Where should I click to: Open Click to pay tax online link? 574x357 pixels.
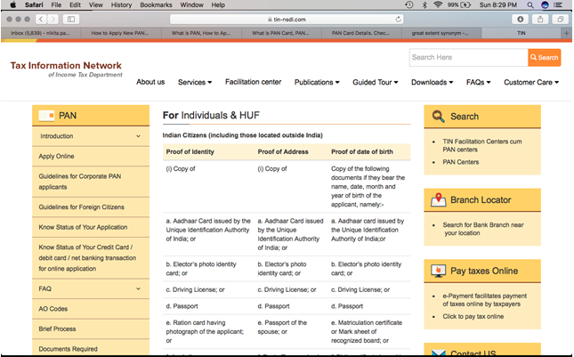(473, 317)
